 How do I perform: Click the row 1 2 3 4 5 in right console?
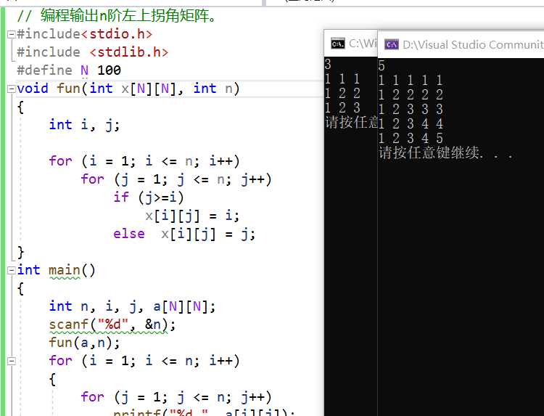point(411,138)
